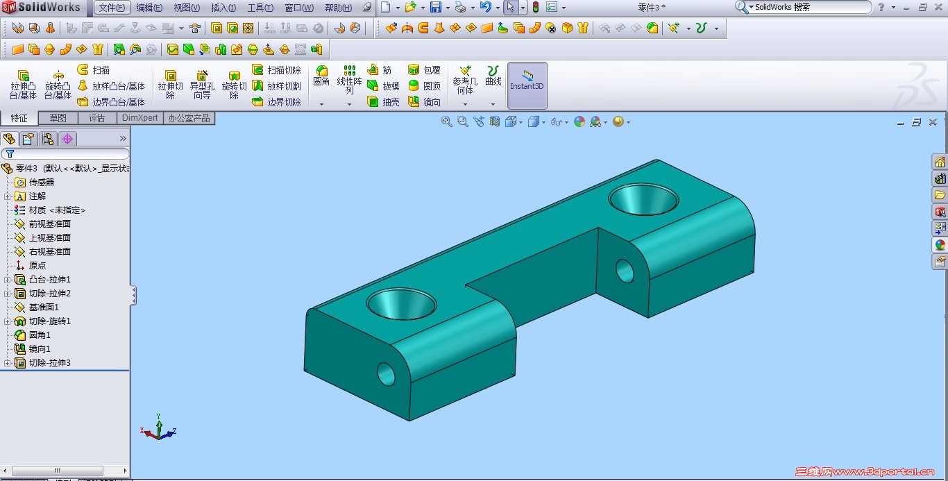Screen dimensions: 948x481
Task: Open the 编辑(E) edit menu
Action: 149,8
